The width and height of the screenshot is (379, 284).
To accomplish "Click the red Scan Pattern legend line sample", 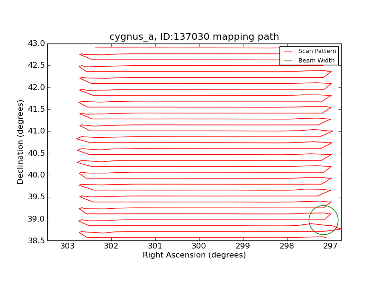I will coord(288,52).
